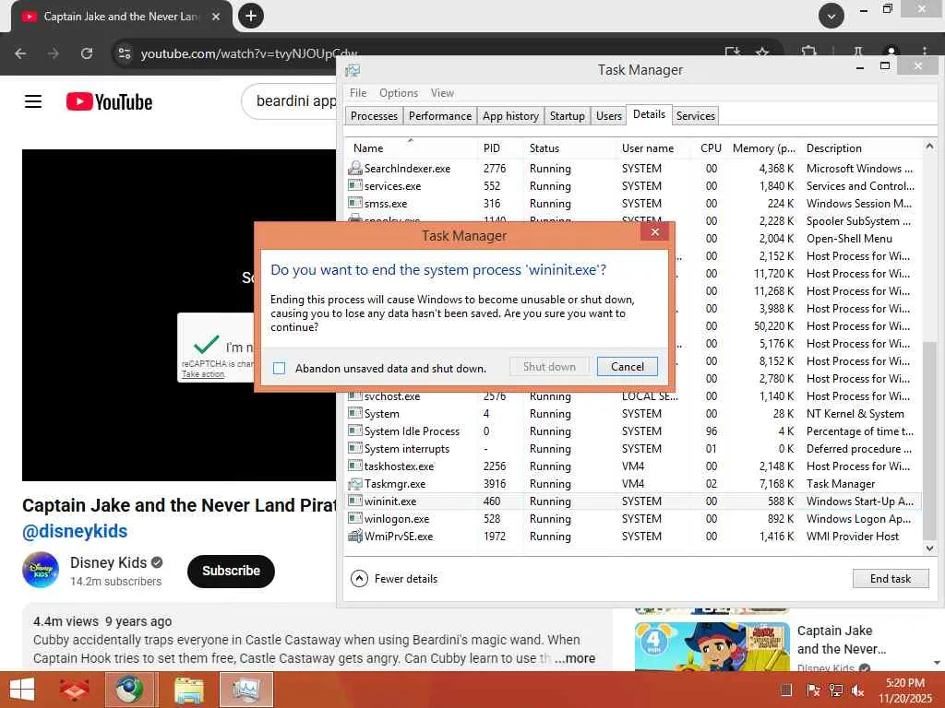Switch to the browser on taskbar

[x=131, y=690]
